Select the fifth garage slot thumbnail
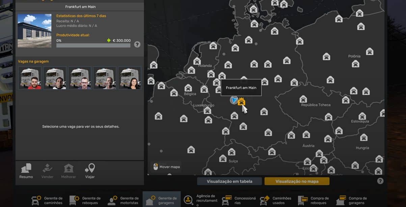This screenshot has height=207, width=406. tap(130, 78)
